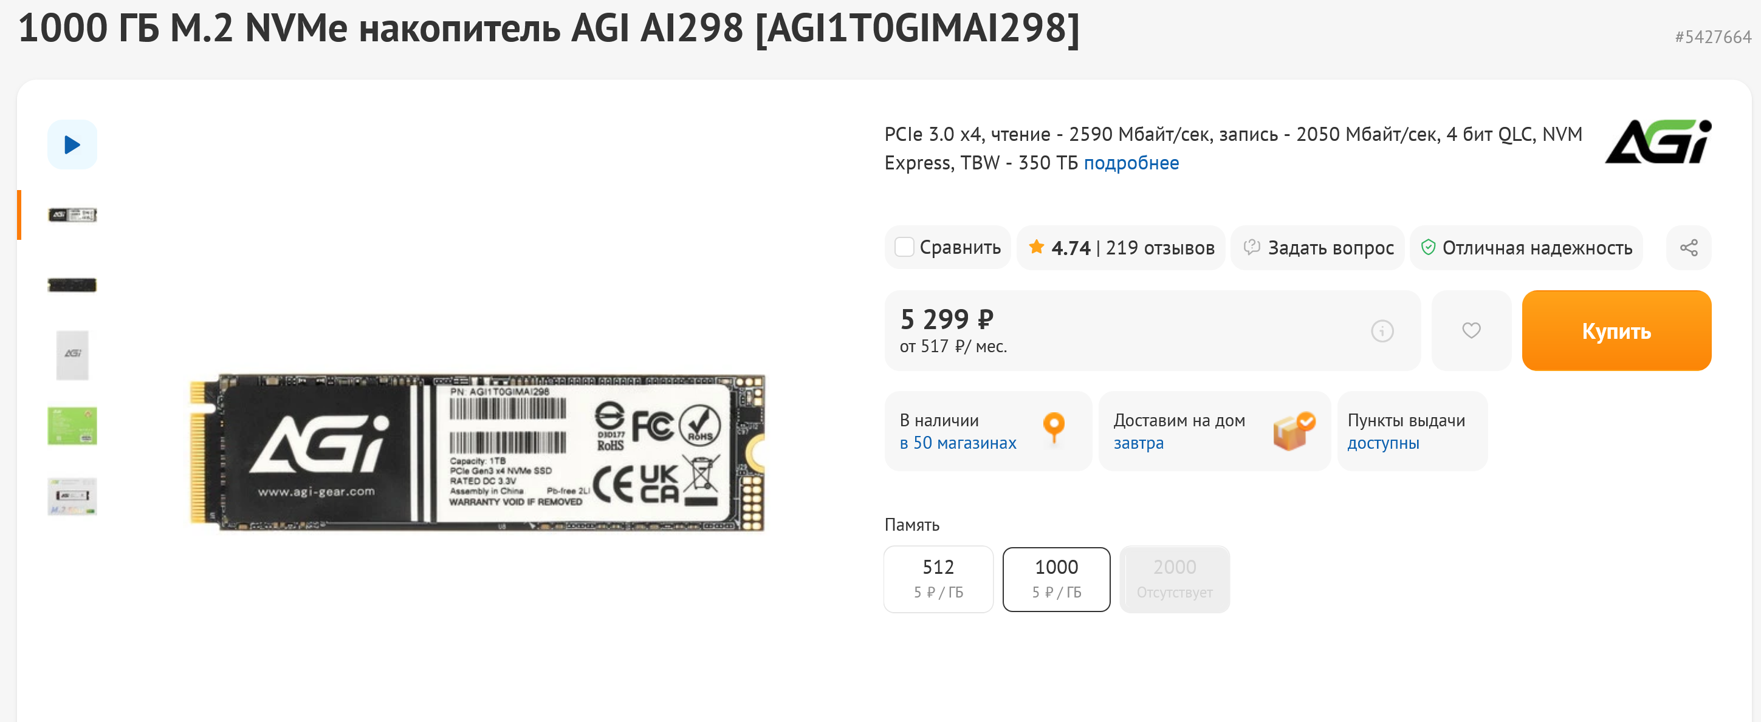Screen dimensions: 1761x722
Task: Click the home delivery box icon
Action: click(1292, 431)
